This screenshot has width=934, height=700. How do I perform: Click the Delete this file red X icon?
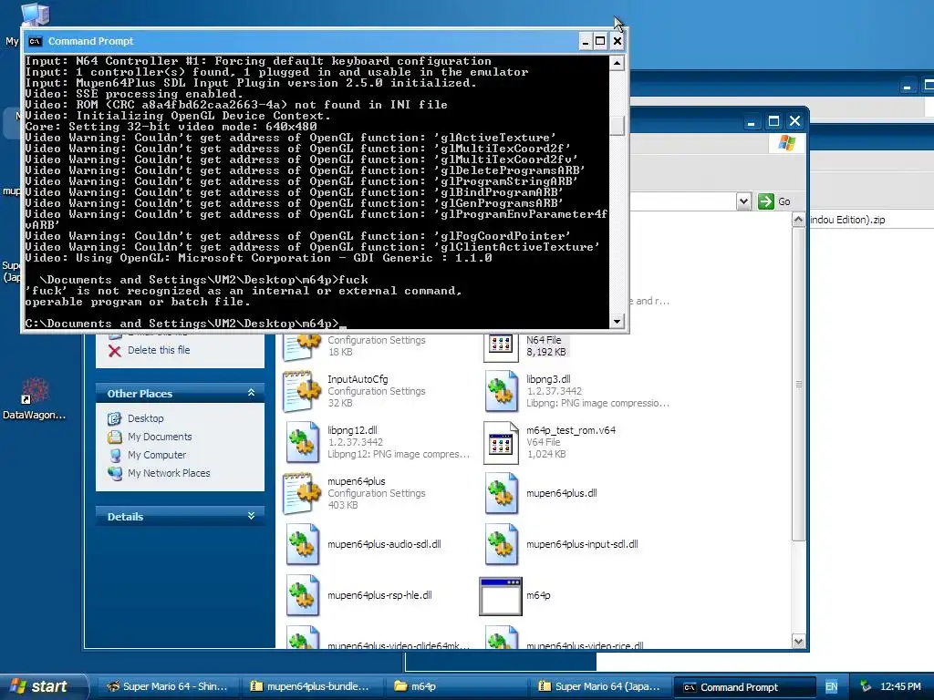115,351
